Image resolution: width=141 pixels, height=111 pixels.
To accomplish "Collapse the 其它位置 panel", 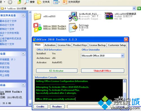I will click(23, 54).
